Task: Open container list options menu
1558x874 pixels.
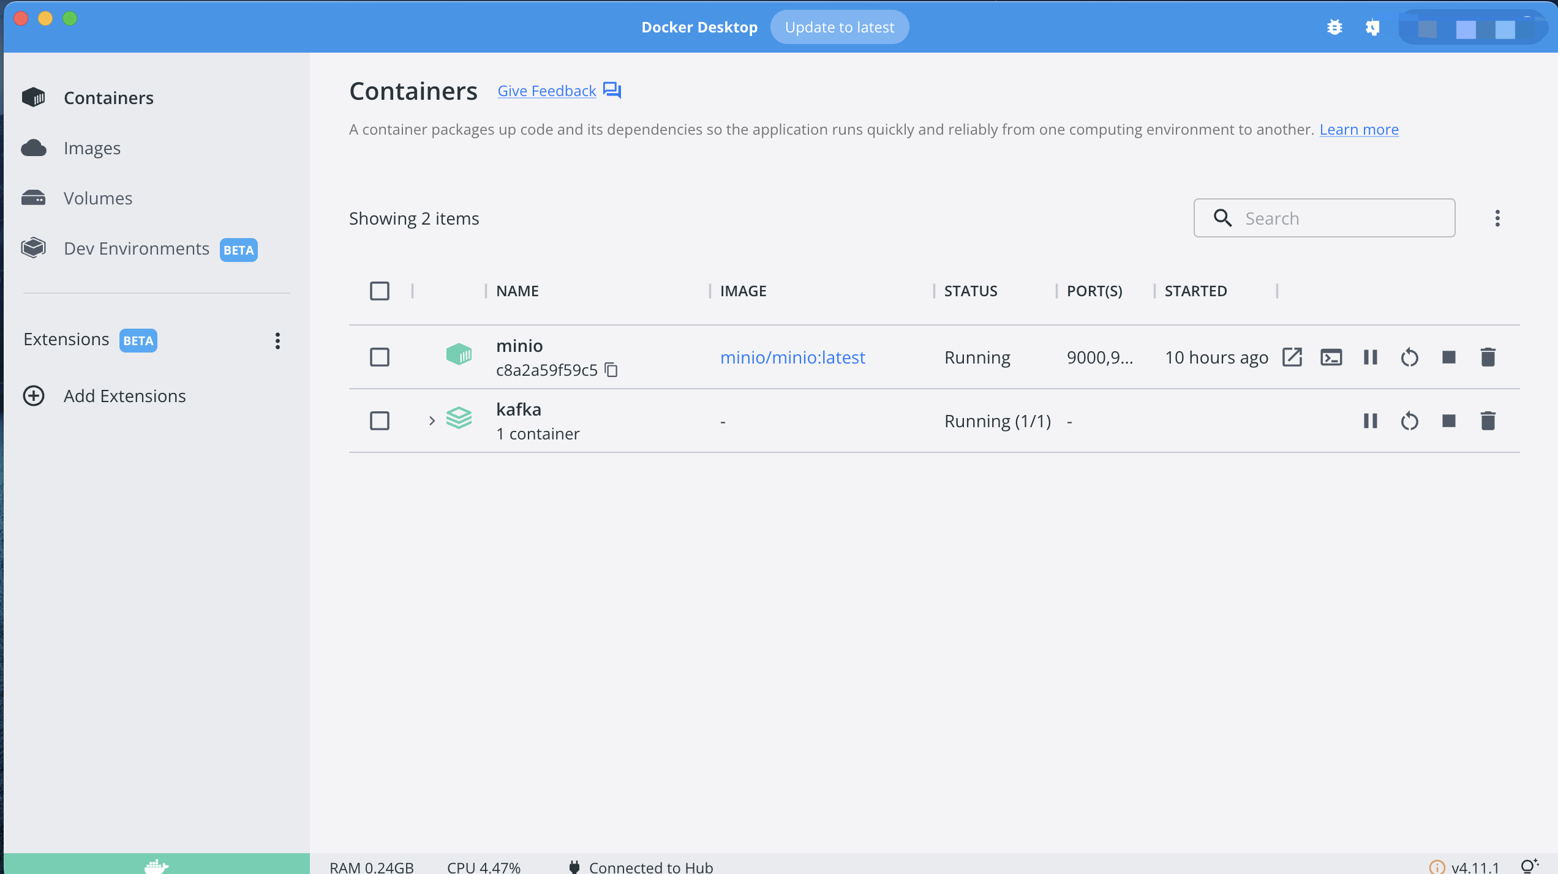Action: 1497,219
